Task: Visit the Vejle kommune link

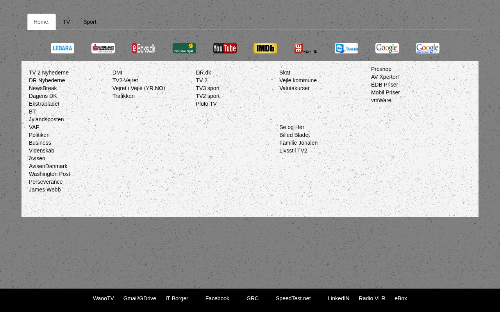Action: (x=298, y=80)
